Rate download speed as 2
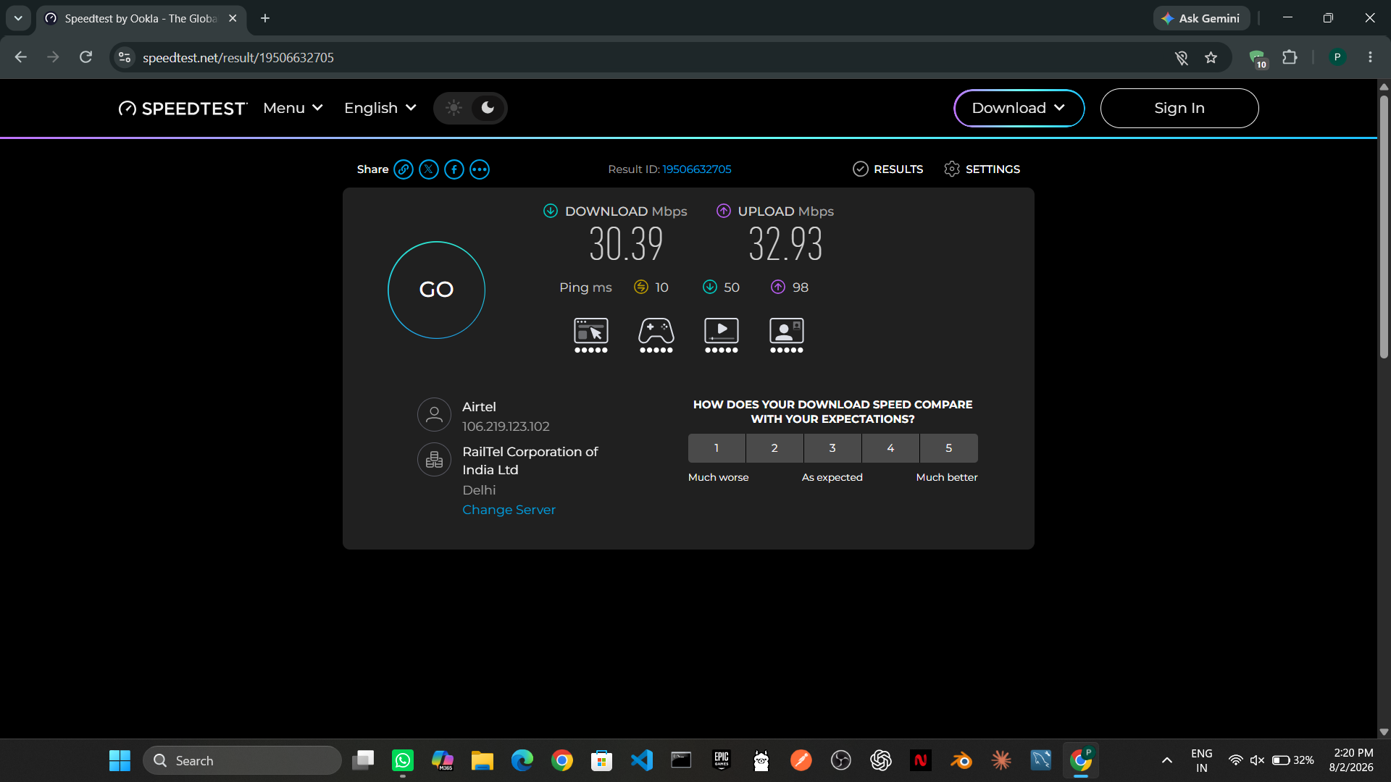This screenshot has height=782, width=1391. coord(774,448)
